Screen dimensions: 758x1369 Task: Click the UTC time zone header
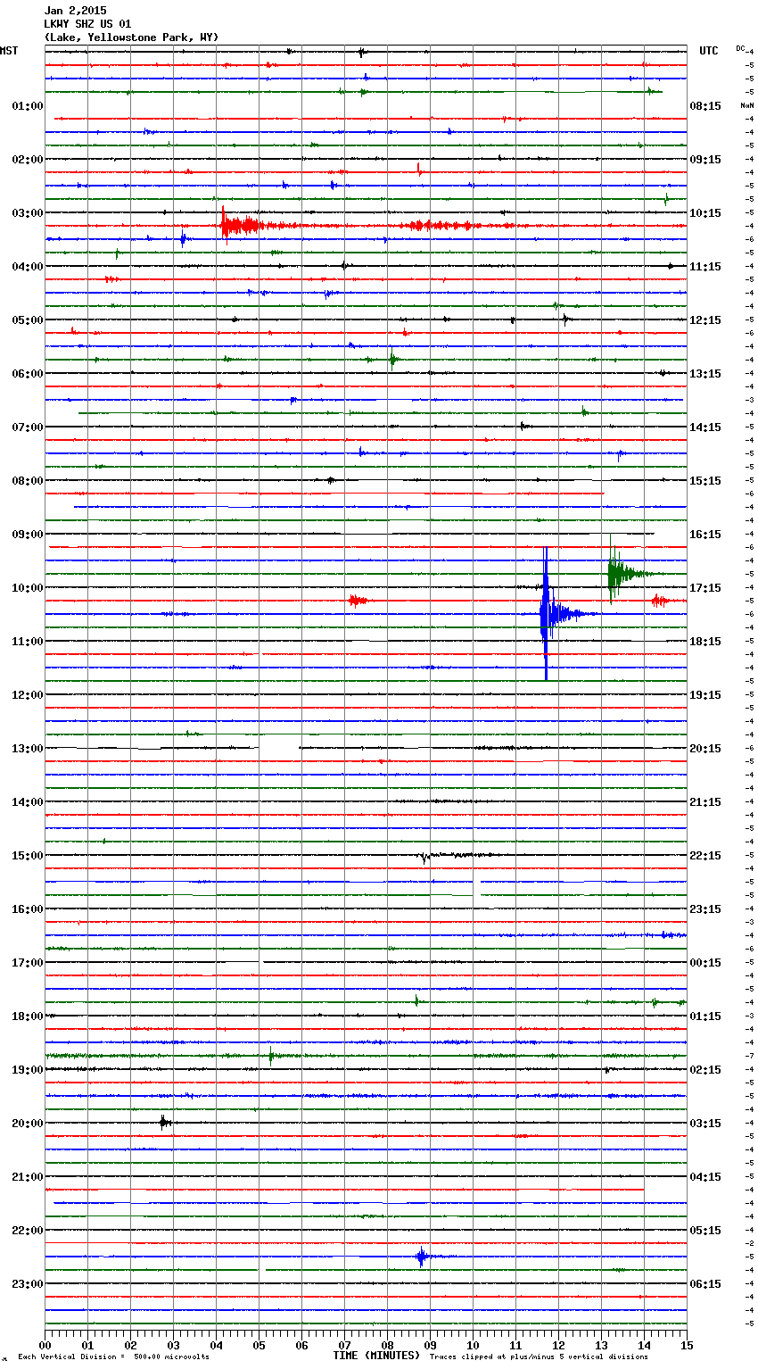pyautogui.click(x=709, y=51)
